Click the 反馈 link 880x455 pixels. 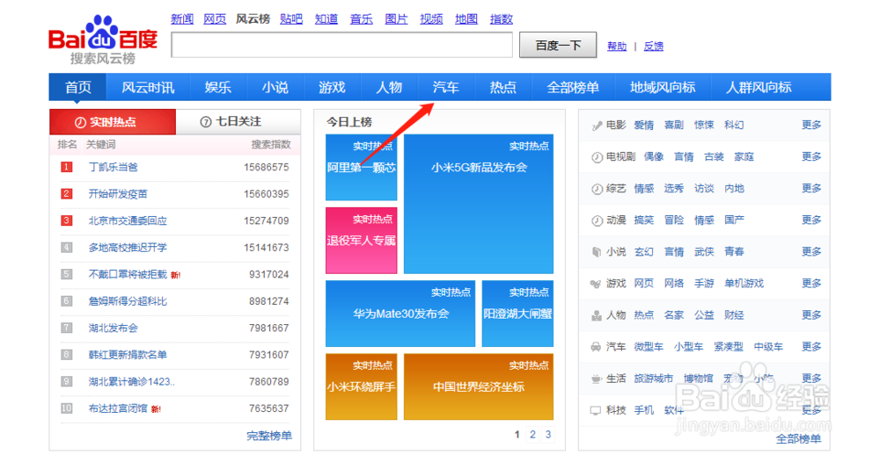click(653, 47)
